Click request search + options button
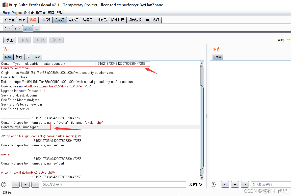This screenshot has height=196, width=291. pos(25,184)
